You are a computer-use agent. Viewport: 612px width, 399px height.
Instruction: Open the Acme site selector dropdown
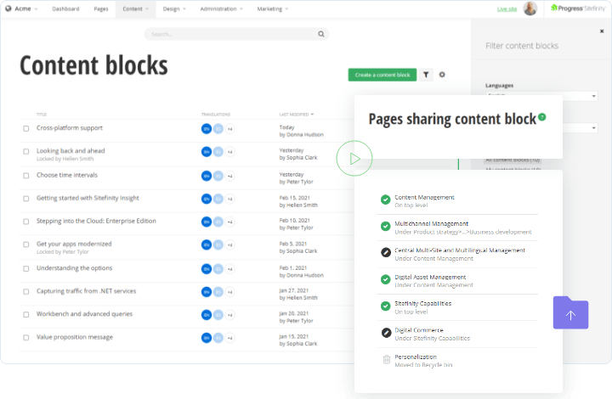(24, 8)
